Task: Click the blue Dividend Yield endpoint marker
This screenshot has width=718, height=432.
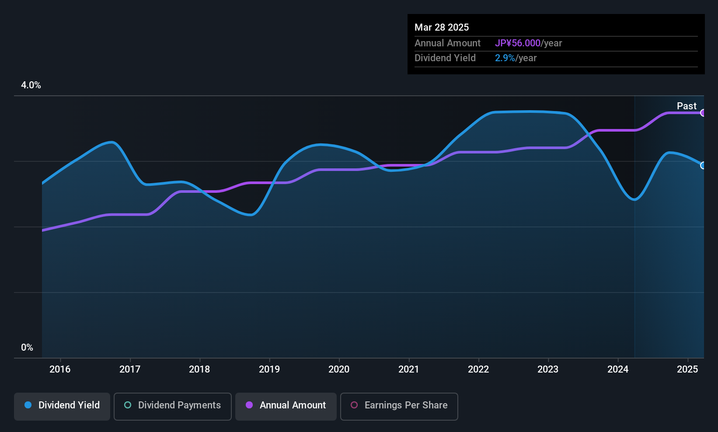Action: (703, 165)
